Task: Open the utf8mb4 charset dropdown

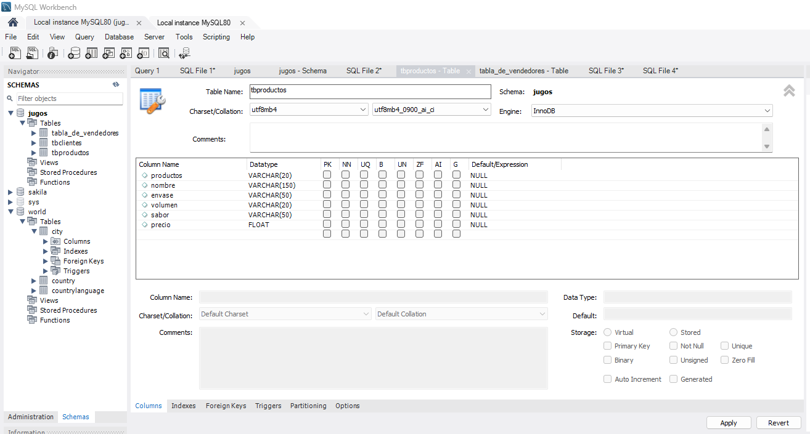Action: [x=309, y=110]
